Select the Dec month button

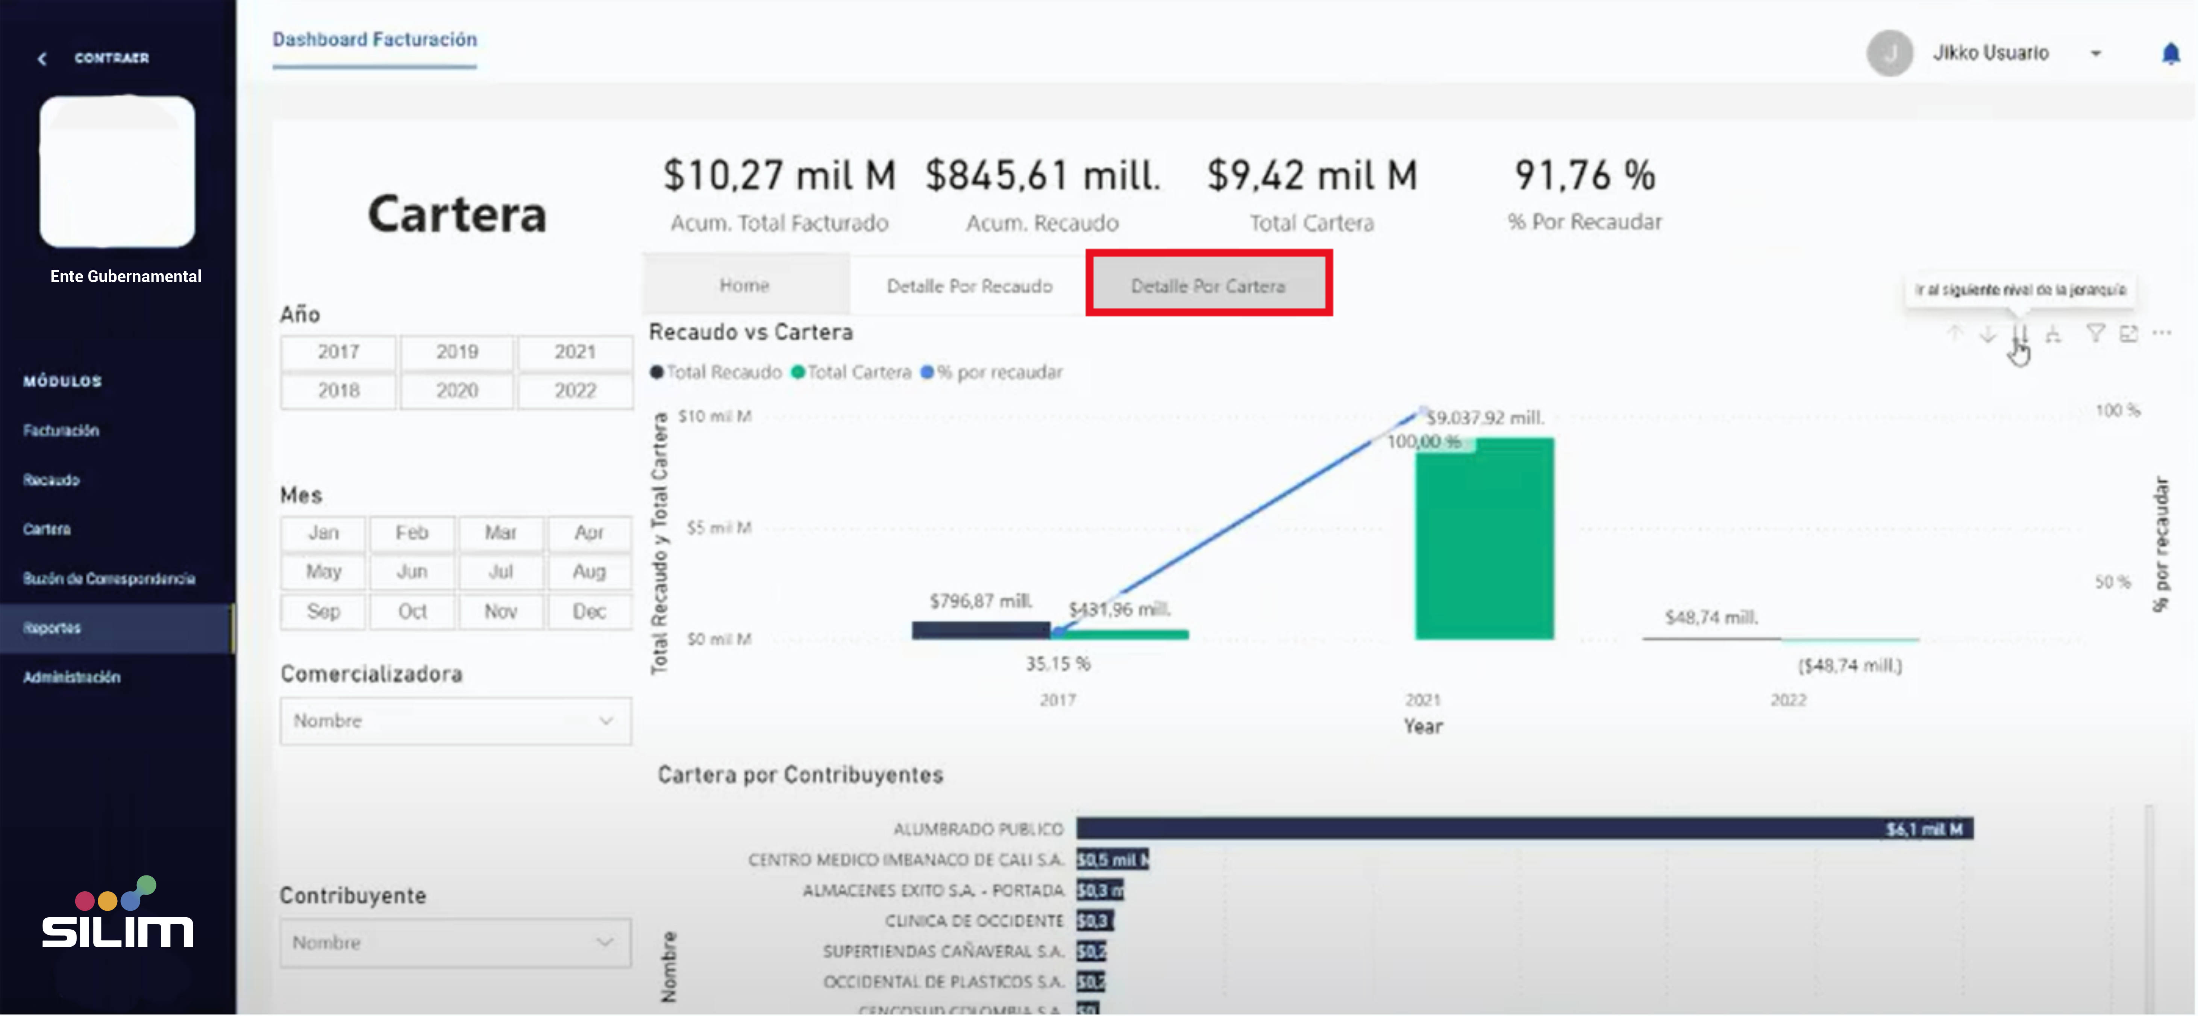(x=590, y=612)
